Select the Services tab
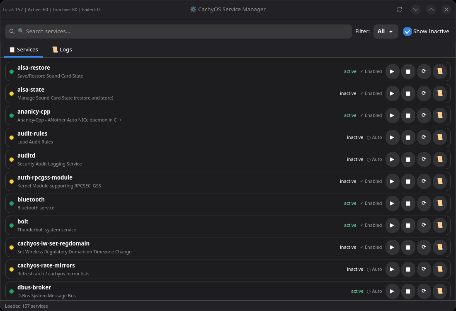 pyautogui.click(x=24, y=50)
